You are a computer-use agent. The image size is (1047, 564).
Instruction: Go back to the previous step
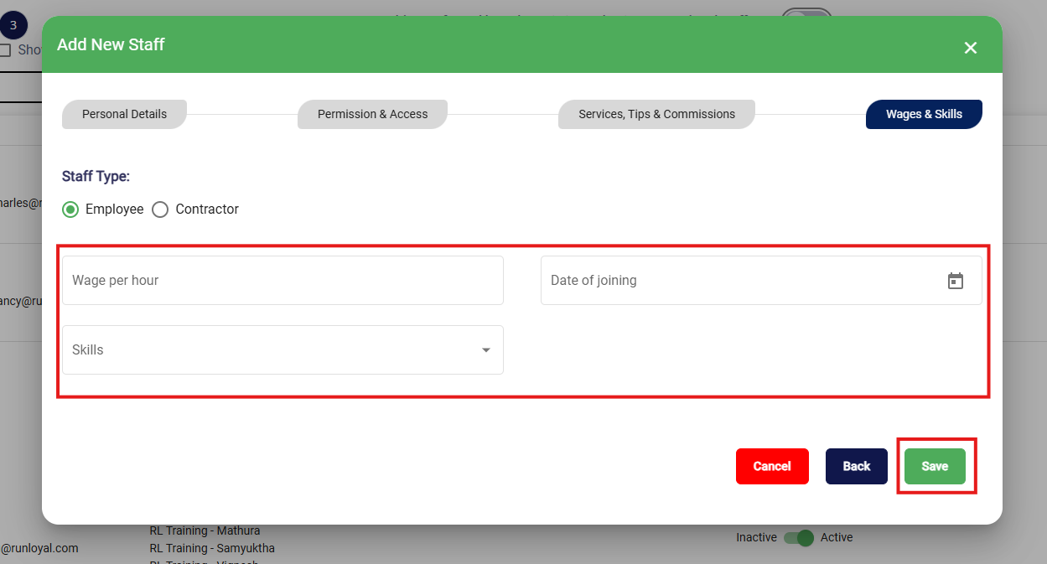point(857,466)
